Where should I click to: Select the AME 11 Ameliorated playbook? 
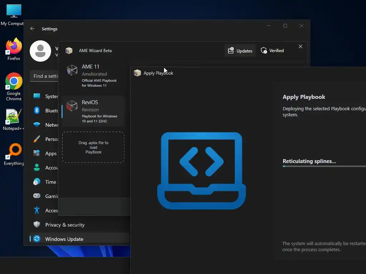pos(93,76)
